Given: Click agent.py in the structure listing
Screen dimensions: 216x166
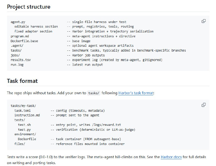Looking at the screenshot, I should click(18, 22).
